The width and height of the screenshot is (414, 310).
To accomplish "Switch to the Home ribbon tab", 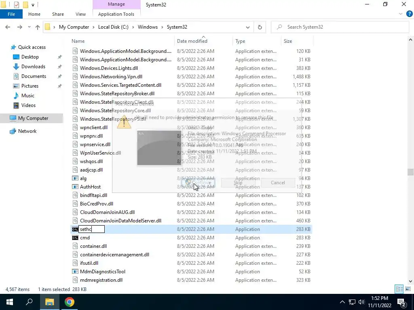I will [34, 14].
